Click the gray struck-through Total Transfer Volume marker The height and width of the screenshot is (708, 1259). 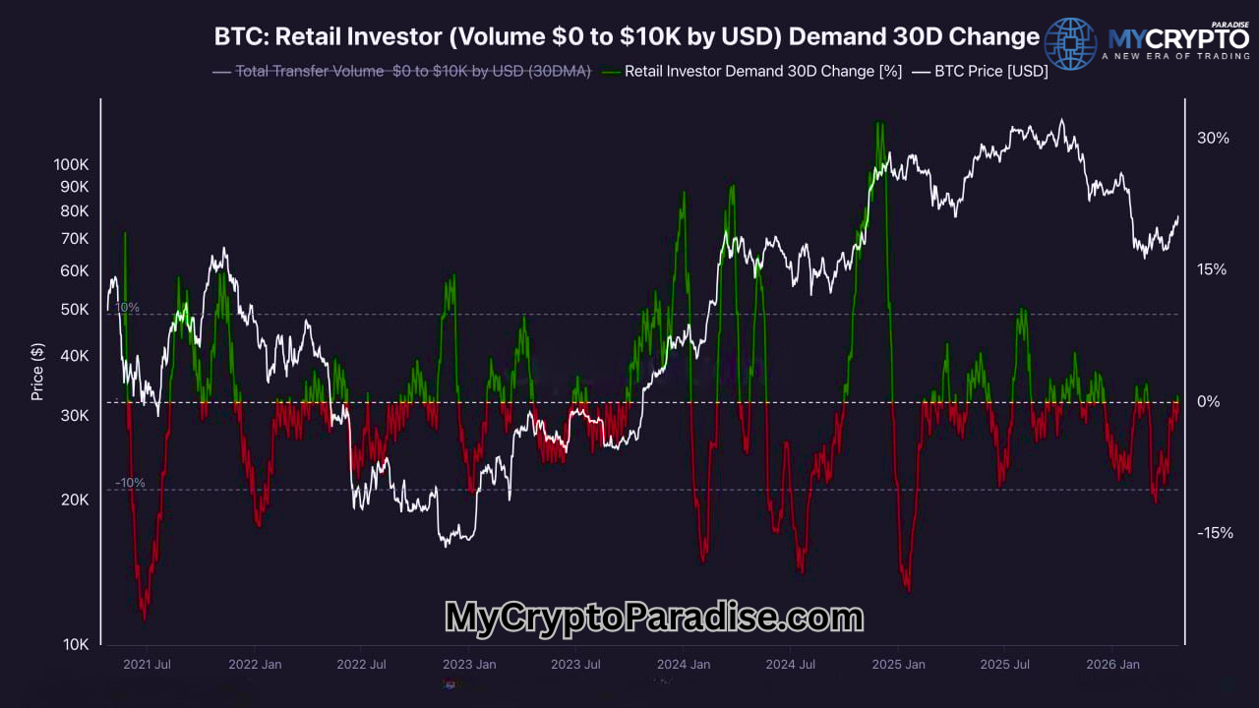221,71
